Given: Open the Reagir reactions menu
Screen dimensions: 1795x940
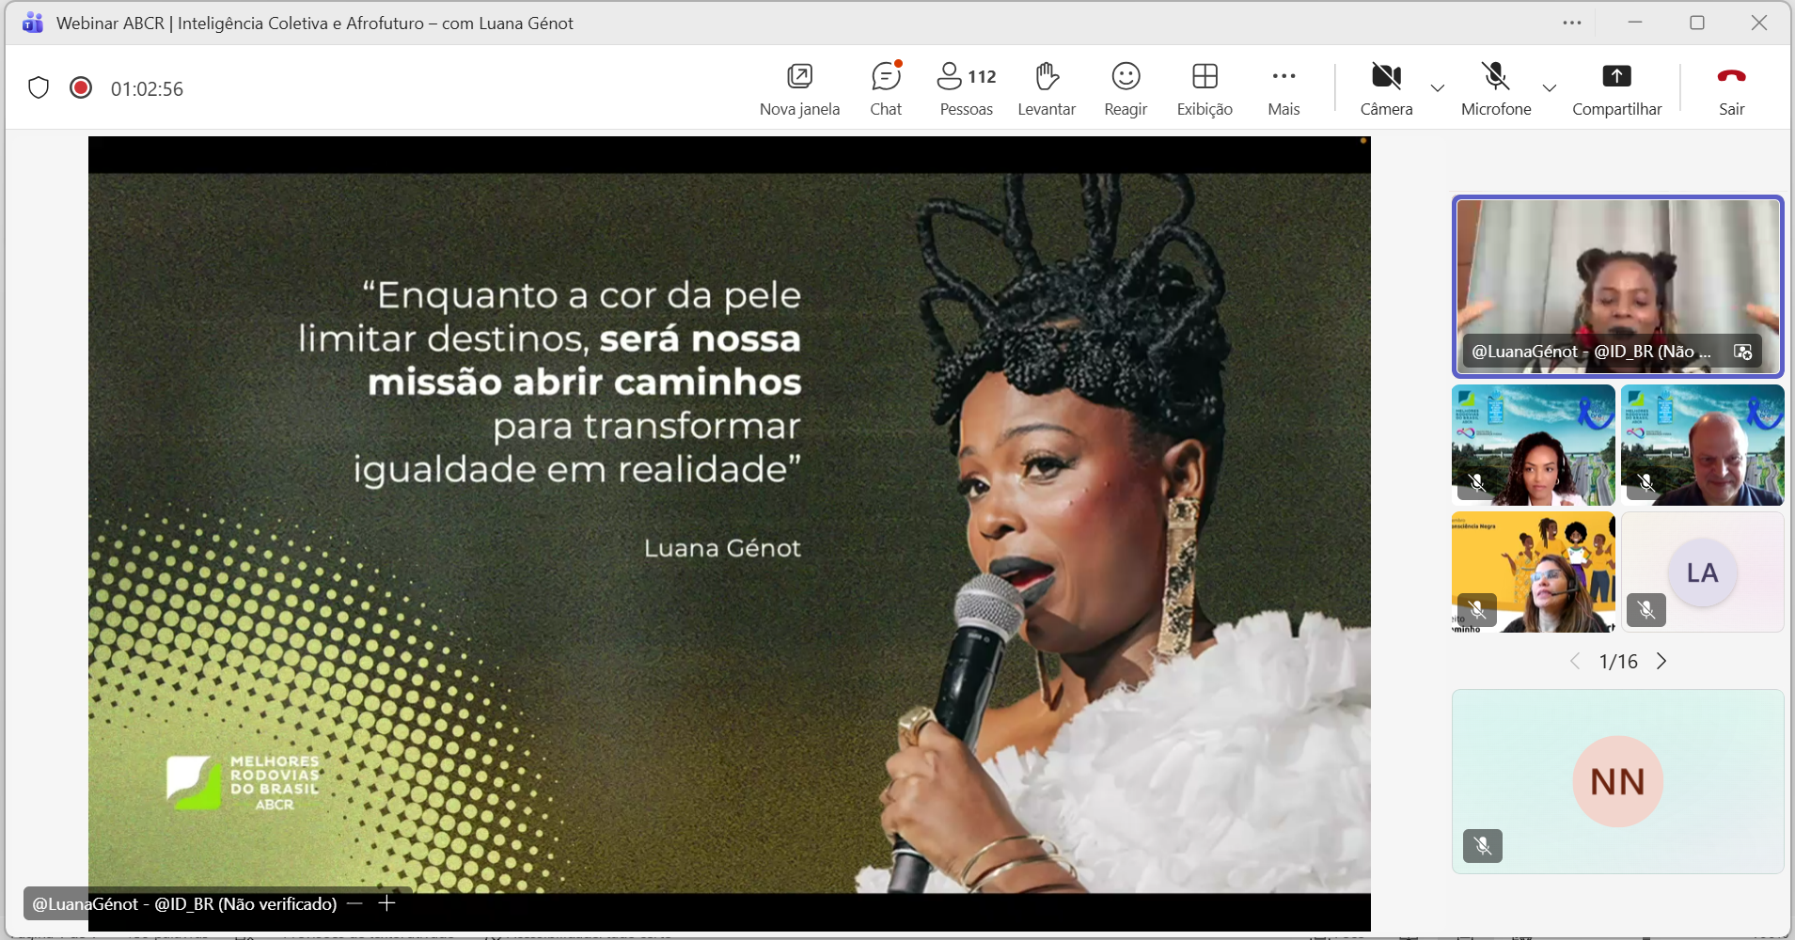Looking at the screenshot, I should (x=1125, y=88).
